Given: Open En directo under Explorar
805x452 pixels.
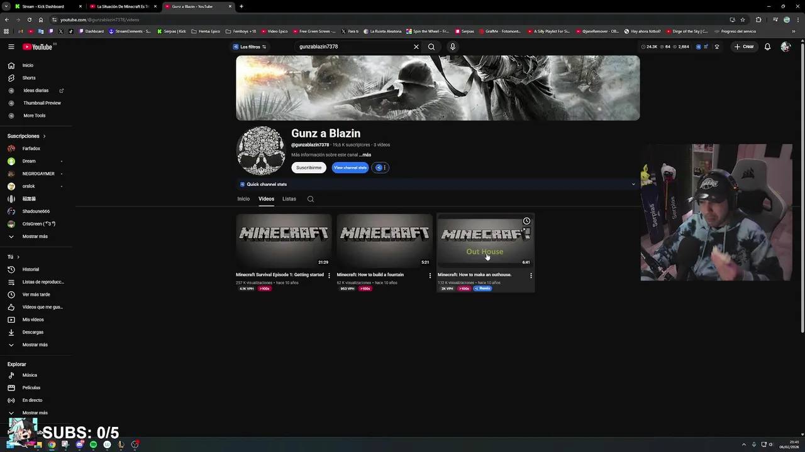Looking at the screenshot, I should (32, 401).
